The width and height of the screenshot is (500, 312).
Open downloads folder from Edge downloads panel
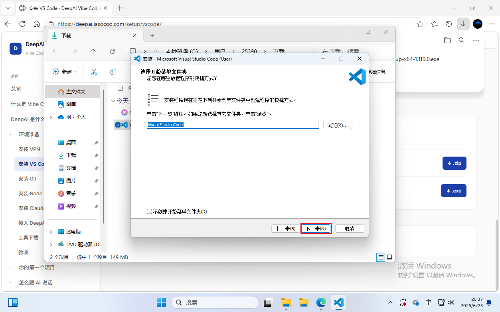pyautogui.click(x=447, y=40)
